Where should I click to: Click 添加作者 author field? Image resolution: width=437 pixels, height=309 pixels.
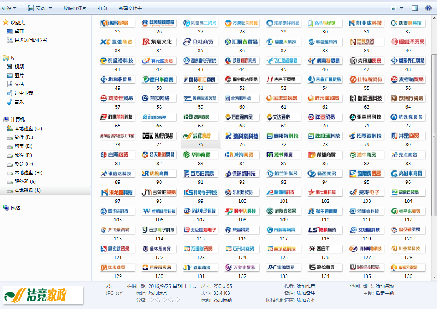pyautogui.click(x=306, y=286)
